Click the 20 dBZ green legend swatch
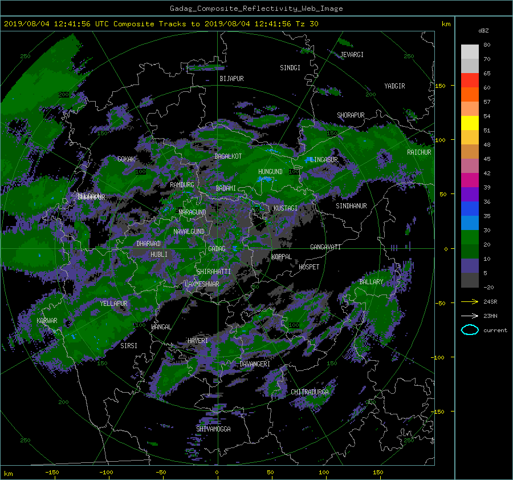Screen dimensions: 513x480 (x=470, y=237)
